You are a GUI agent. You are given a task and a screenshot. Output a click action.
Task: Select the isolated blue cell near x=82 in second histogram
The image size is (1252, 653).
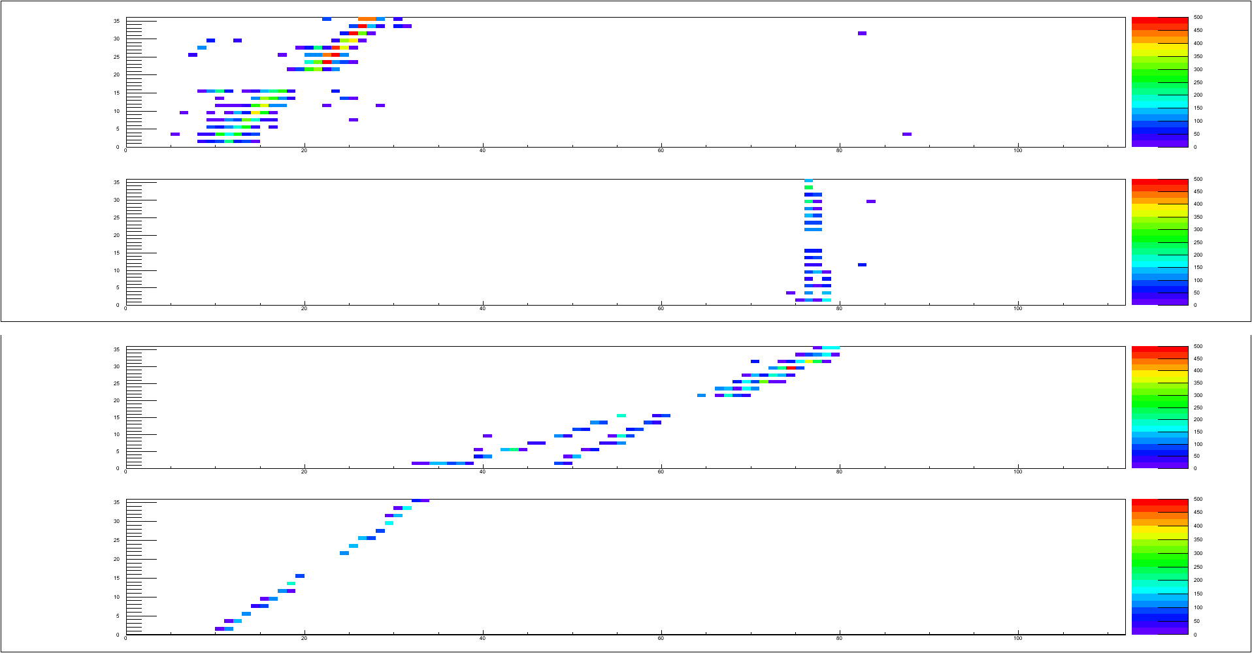[x=862, y=264]
